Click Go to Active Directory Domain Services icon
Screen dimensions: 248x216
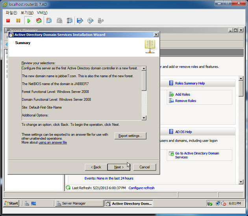tap(171, 154)
